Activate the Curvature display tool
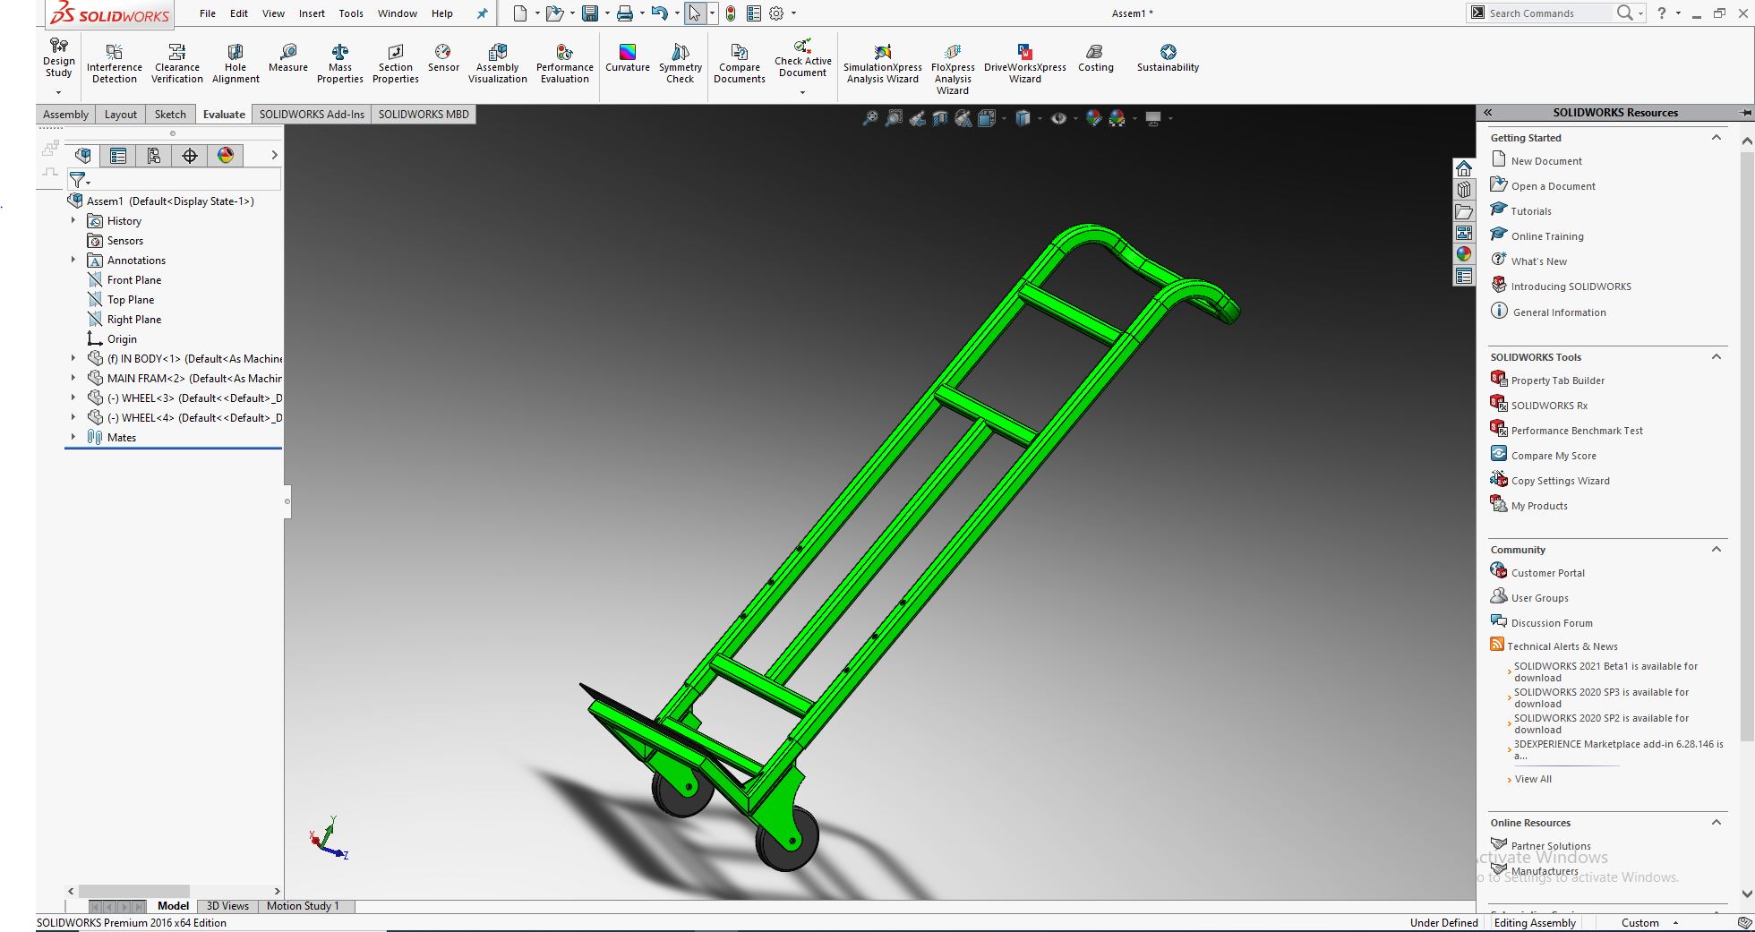1755x932 pixels. point(628,58)
